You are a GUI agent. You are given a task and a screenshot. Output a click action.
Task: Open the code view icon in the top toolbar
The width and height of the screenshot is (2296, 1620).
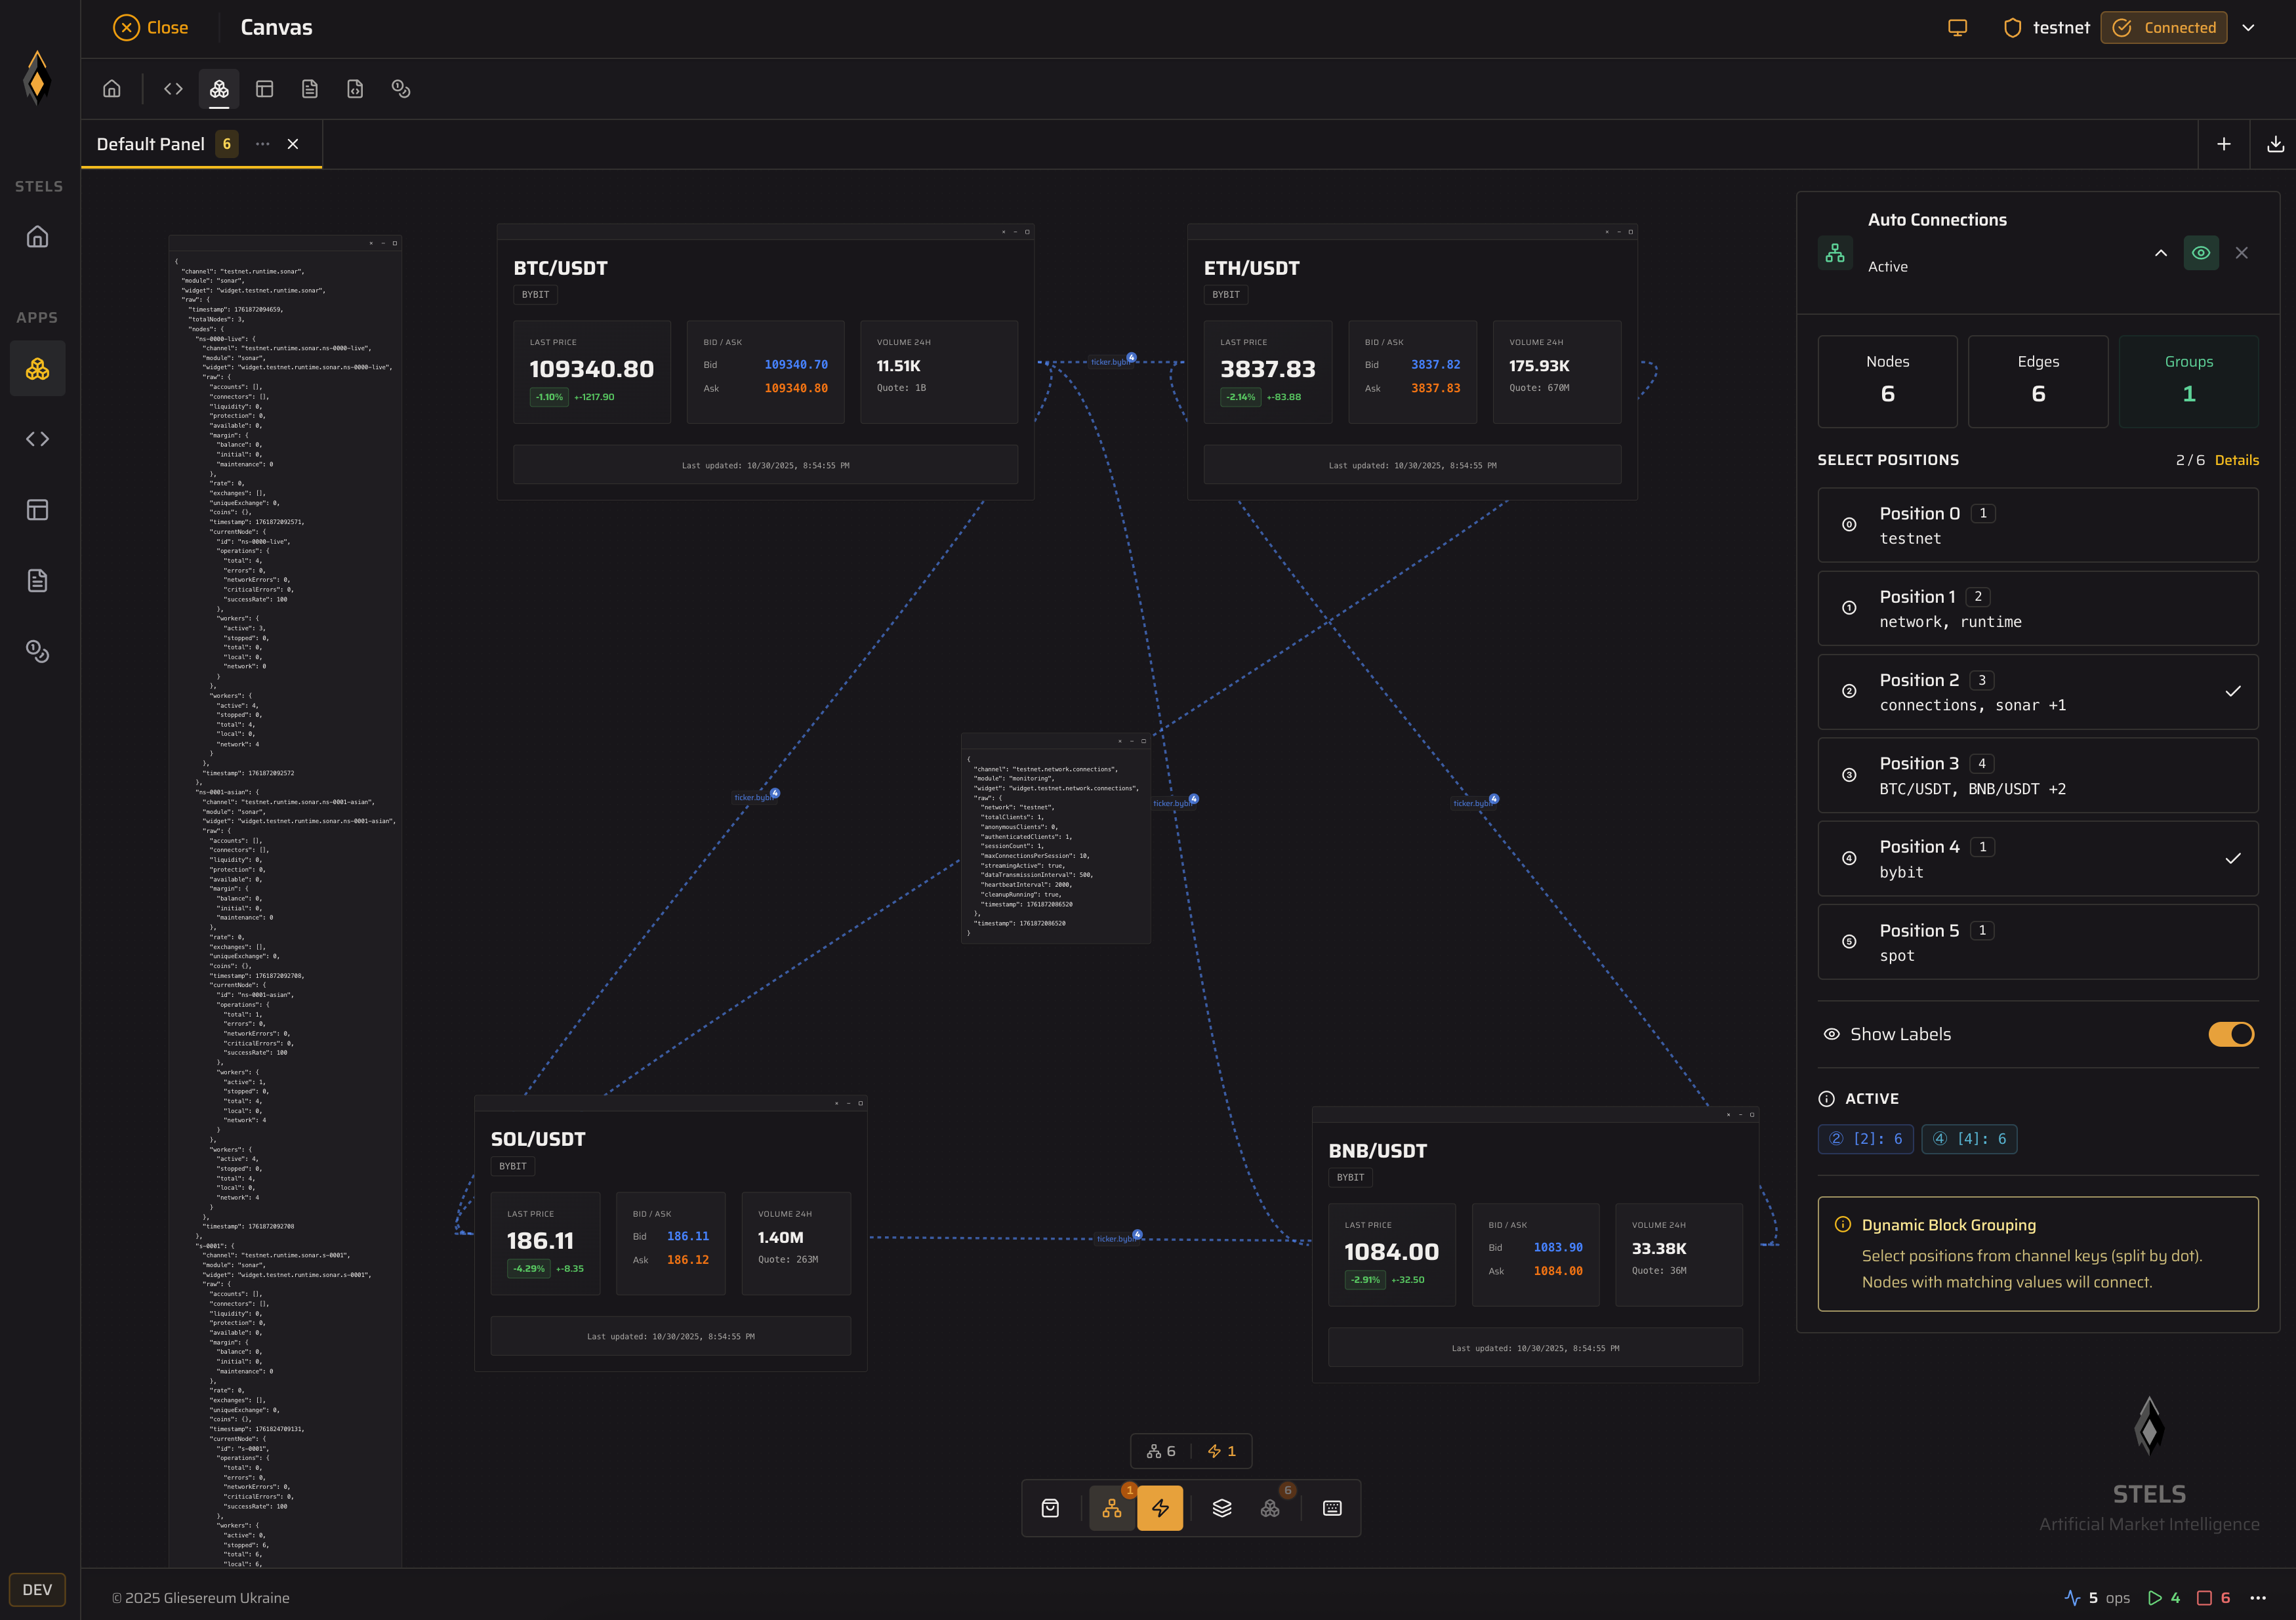172,88
